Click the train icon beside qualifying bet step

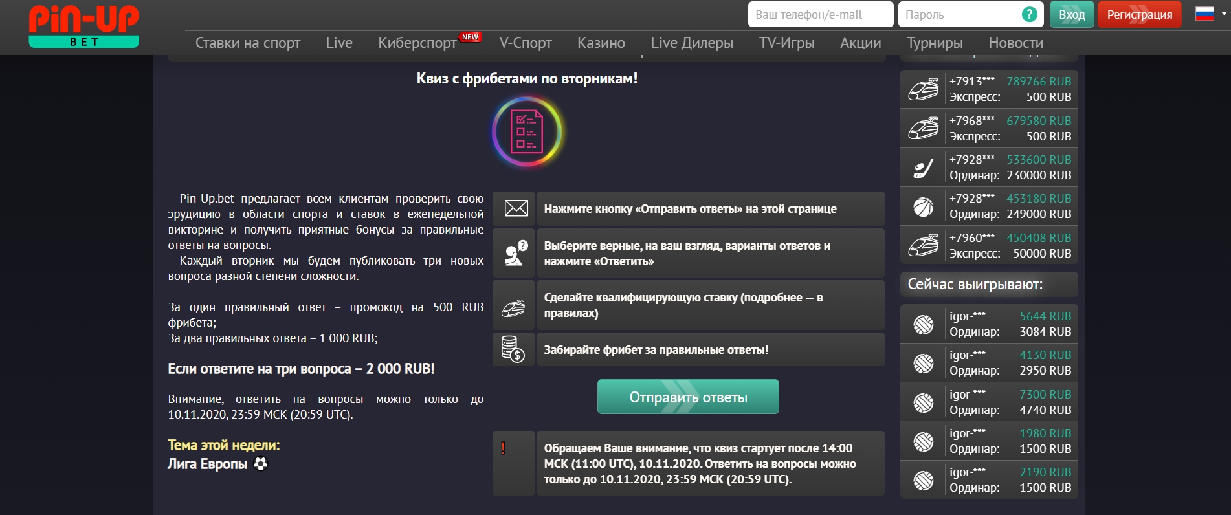[514, 308]
